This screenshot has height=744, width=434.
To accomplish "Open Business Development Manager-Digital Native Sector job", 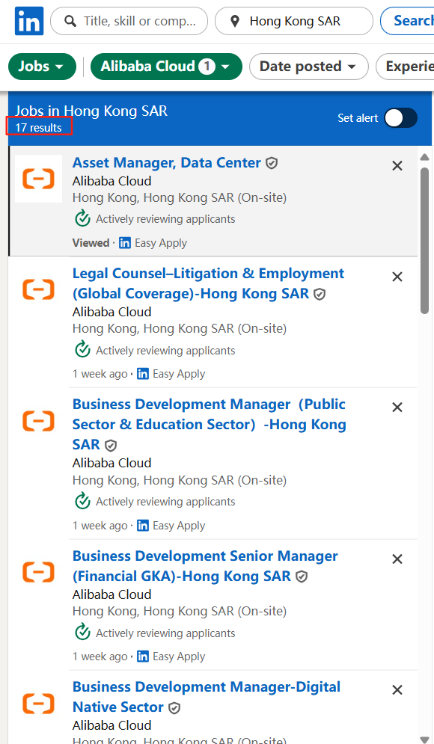I will point(206,697).
